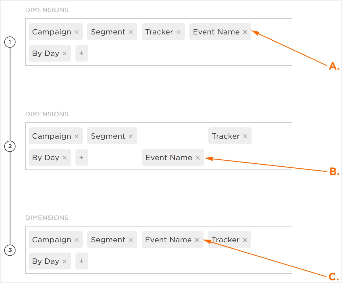The height and width of the screenshot is (283, 342).
Task: Remove By Day chip in step 1
Action: click(x=65, y=54)
